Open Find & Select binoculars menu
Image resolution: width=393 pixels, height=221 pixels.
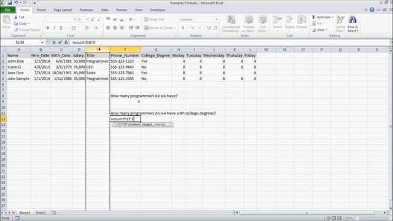point(352,23)
